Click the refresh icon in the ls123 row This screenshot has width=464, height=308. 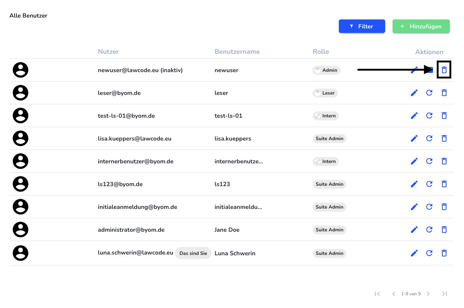(x=429, y=184)
